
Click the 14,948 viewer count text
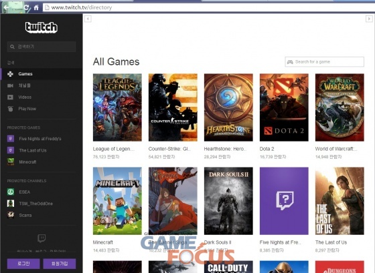(328, 157)
